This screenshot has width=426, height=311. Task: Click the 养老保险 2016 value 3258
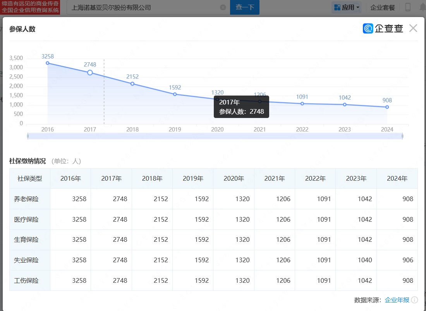coord(79,199)
